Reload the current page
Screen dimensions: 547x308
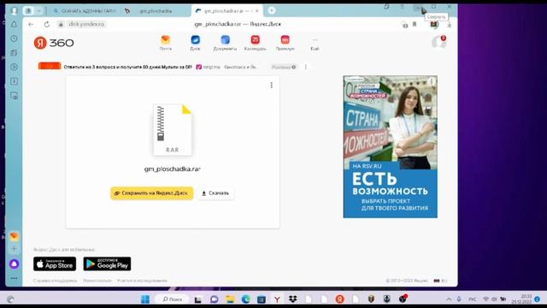47,24
